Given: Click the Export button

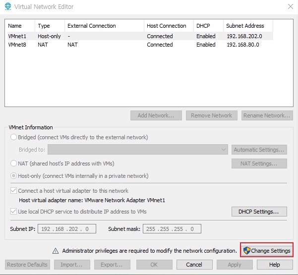Looking at the screenshot, I should click(x=113, y=265).
